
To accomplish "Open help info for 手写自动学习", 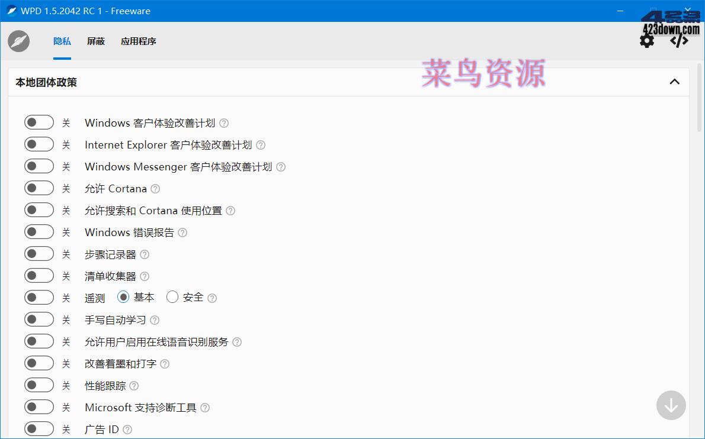I will point(154,320).
